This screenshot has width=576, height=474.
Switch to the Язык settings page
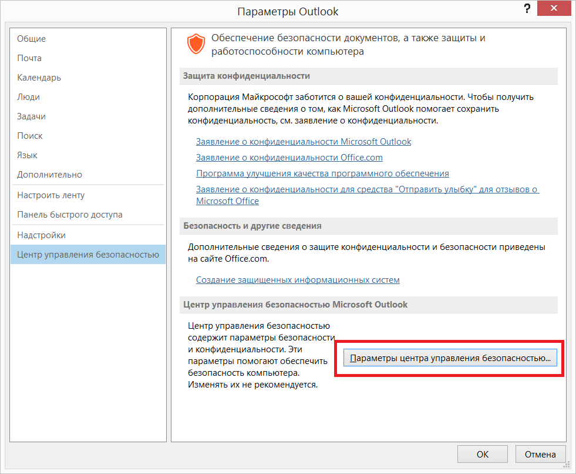[28, 155]
